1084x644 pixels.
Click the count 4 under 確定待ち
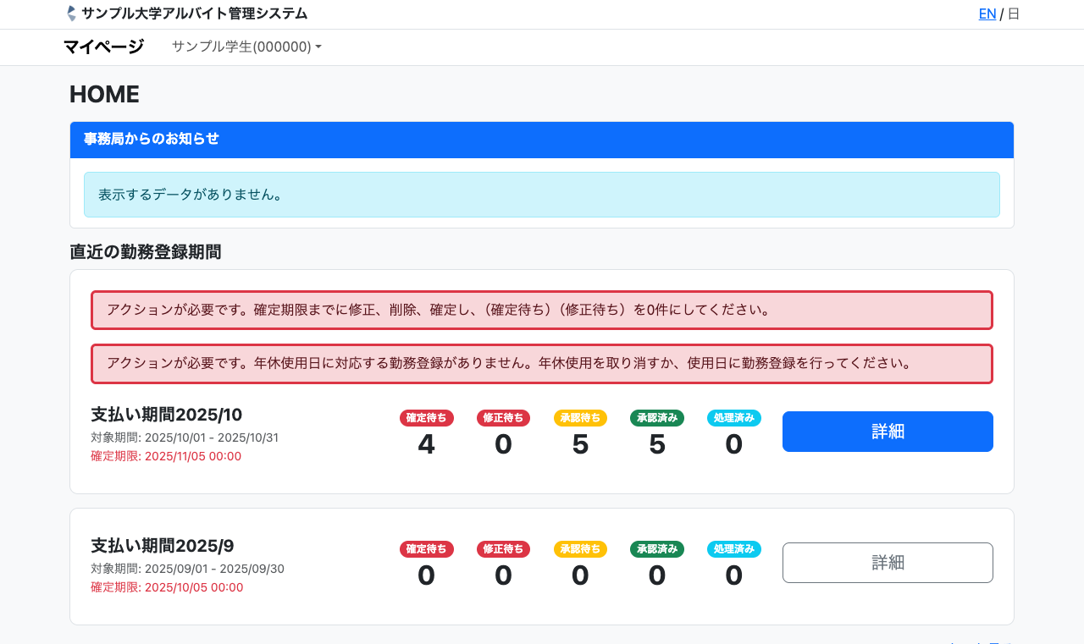427,444
